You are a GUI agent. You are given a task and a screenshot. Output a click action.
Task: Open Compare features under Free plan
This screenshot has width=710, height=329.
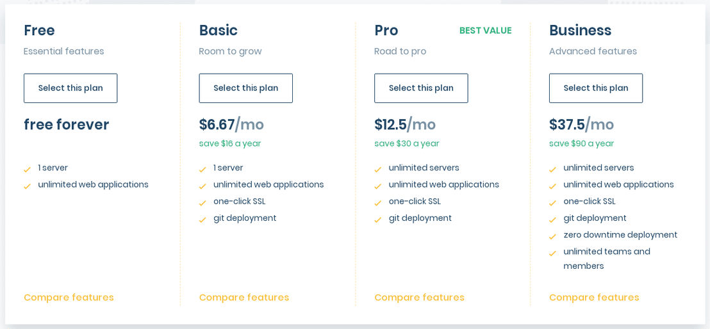[69, 298]
